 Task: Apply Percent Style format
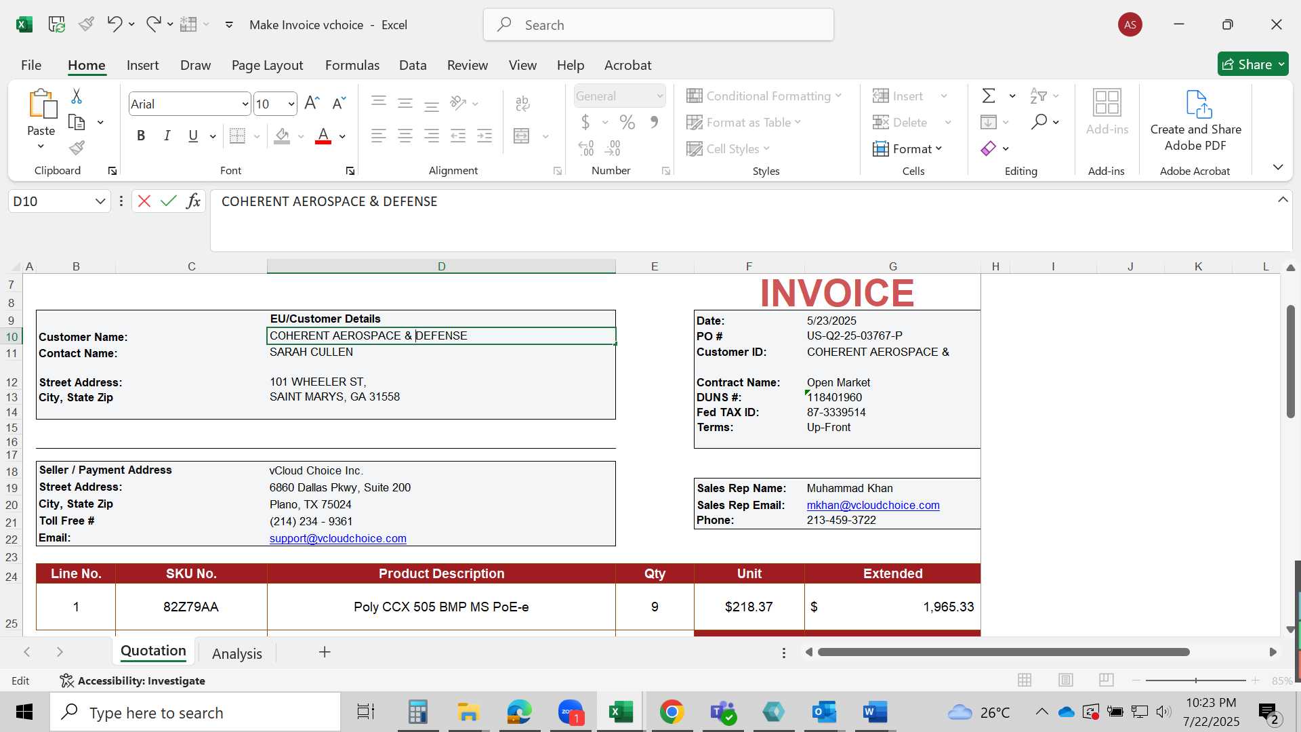(x=627, y=122)
